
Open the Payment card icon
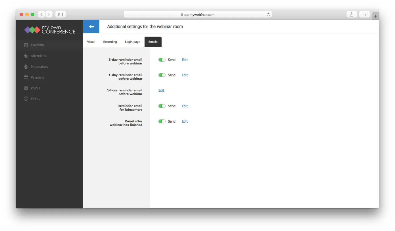tap(26, 77)
